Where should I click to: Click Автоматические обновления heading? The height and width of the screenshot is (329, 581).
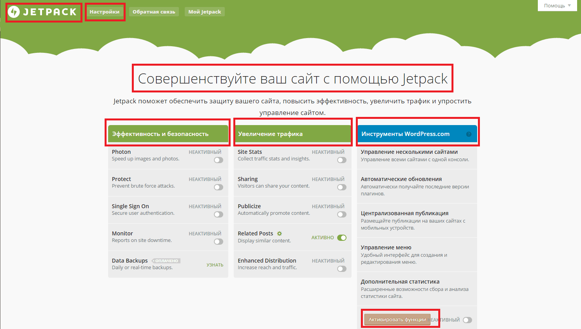(x=401, y=179)
